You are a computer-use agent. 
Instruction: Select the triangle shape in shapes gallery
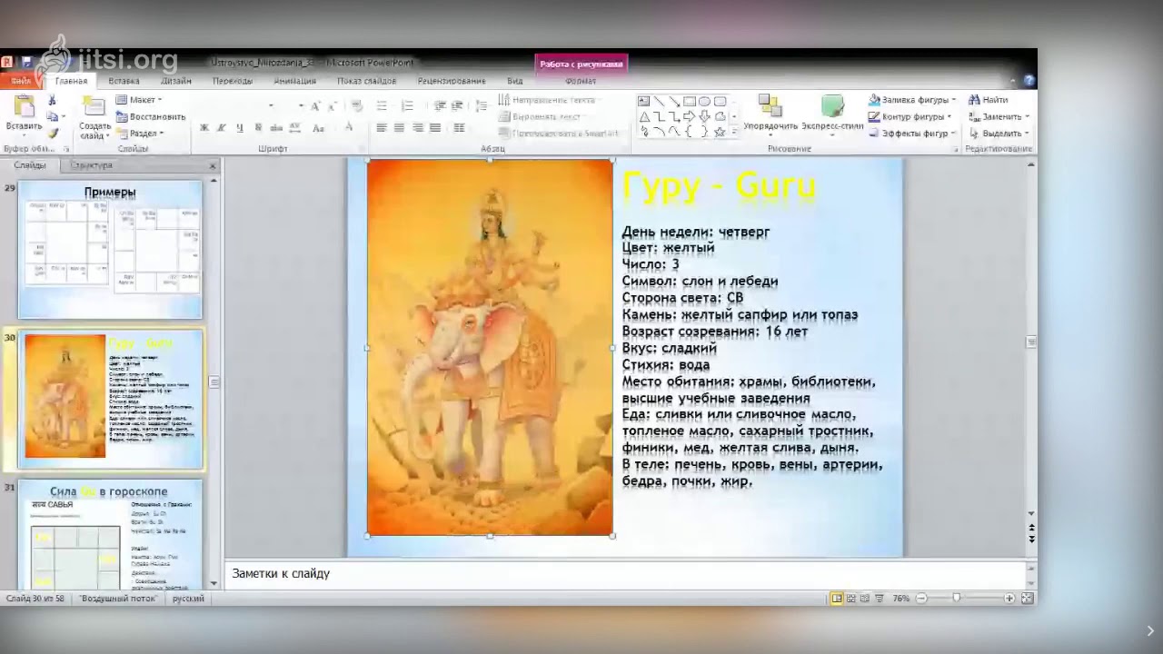click(x=643, y=116)
